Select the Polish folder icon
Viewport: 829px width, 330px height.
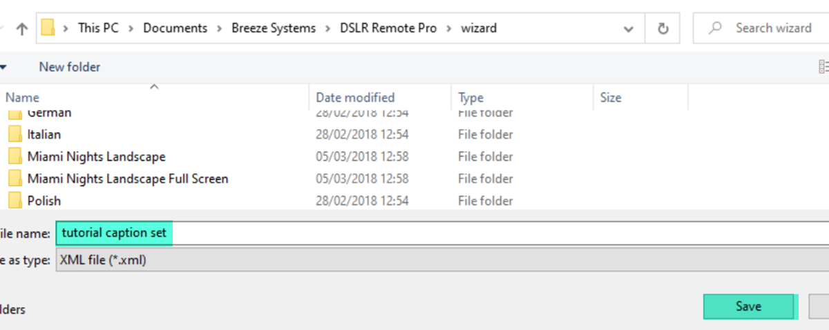(15, 201)
